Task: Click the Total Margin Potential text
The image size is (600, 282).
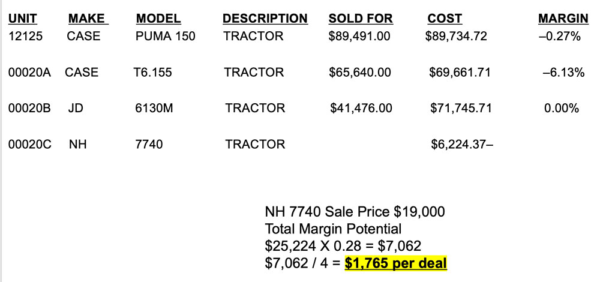Action: (333, 229)
